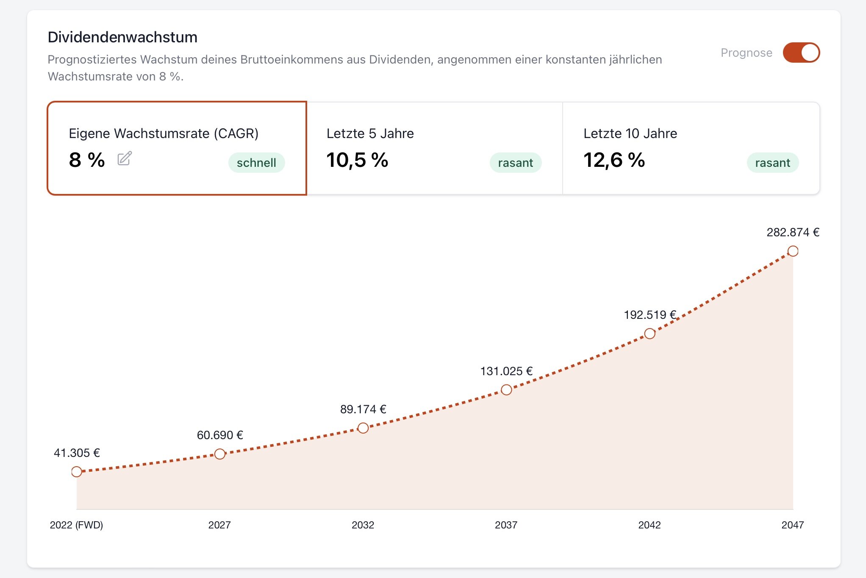866x578 pixels.
Task: Click the 2047 data point circle
Action: [793, 251]
